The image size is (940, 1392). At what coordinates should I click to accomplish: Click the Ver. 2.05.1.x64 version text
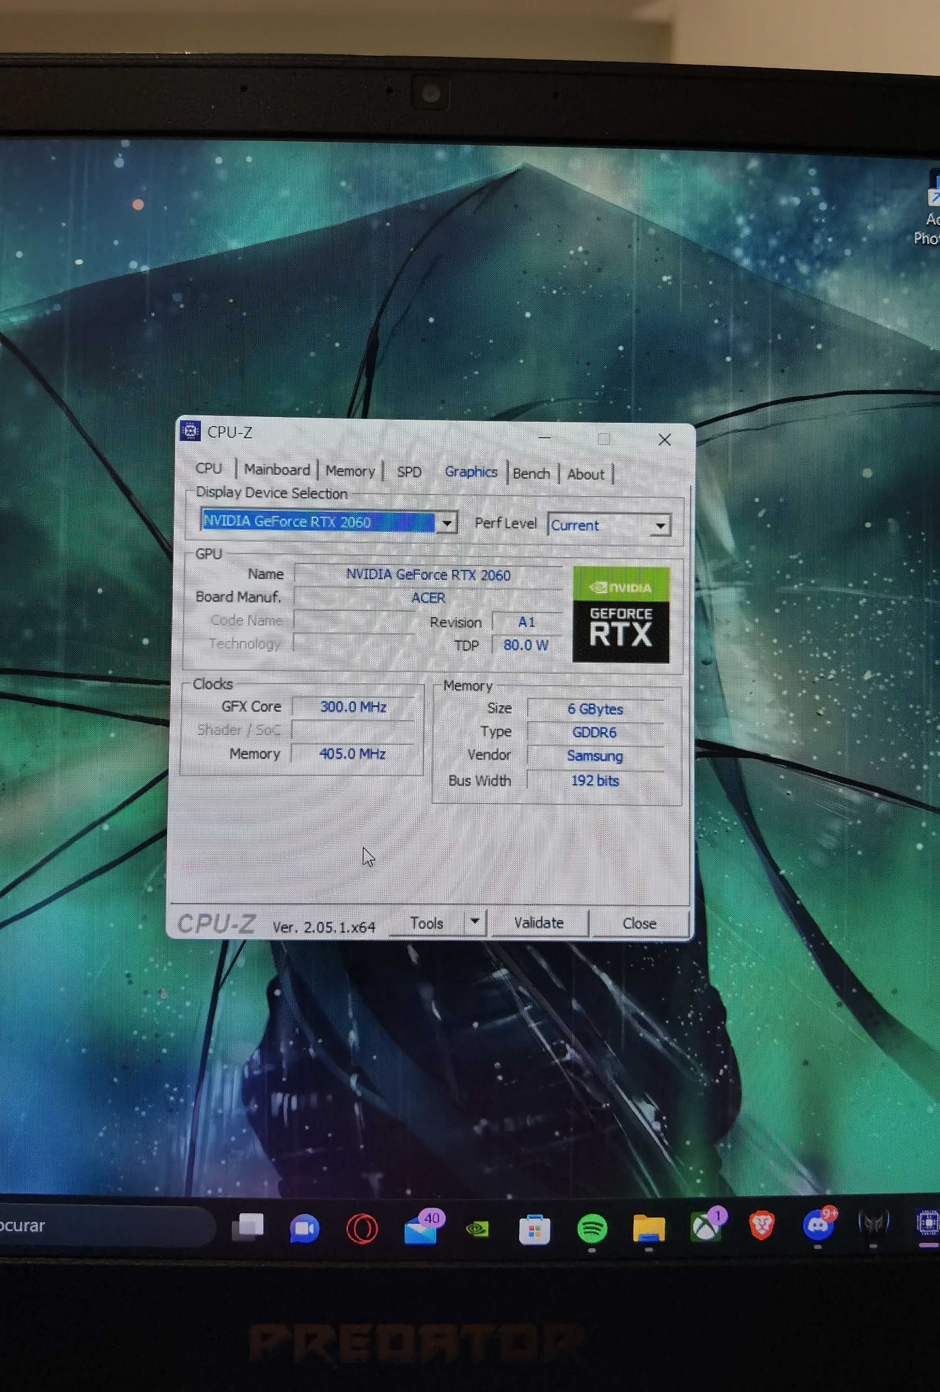point(323,927)
